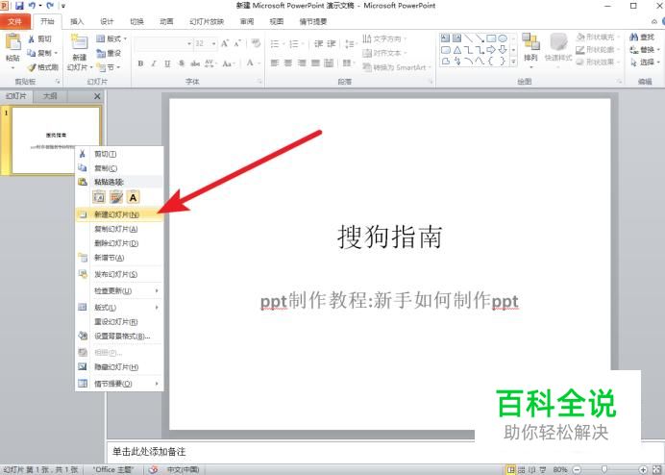Choose the middle paste option icon in context menu
This screenshot has width=665, height=475.
(115, 197)
